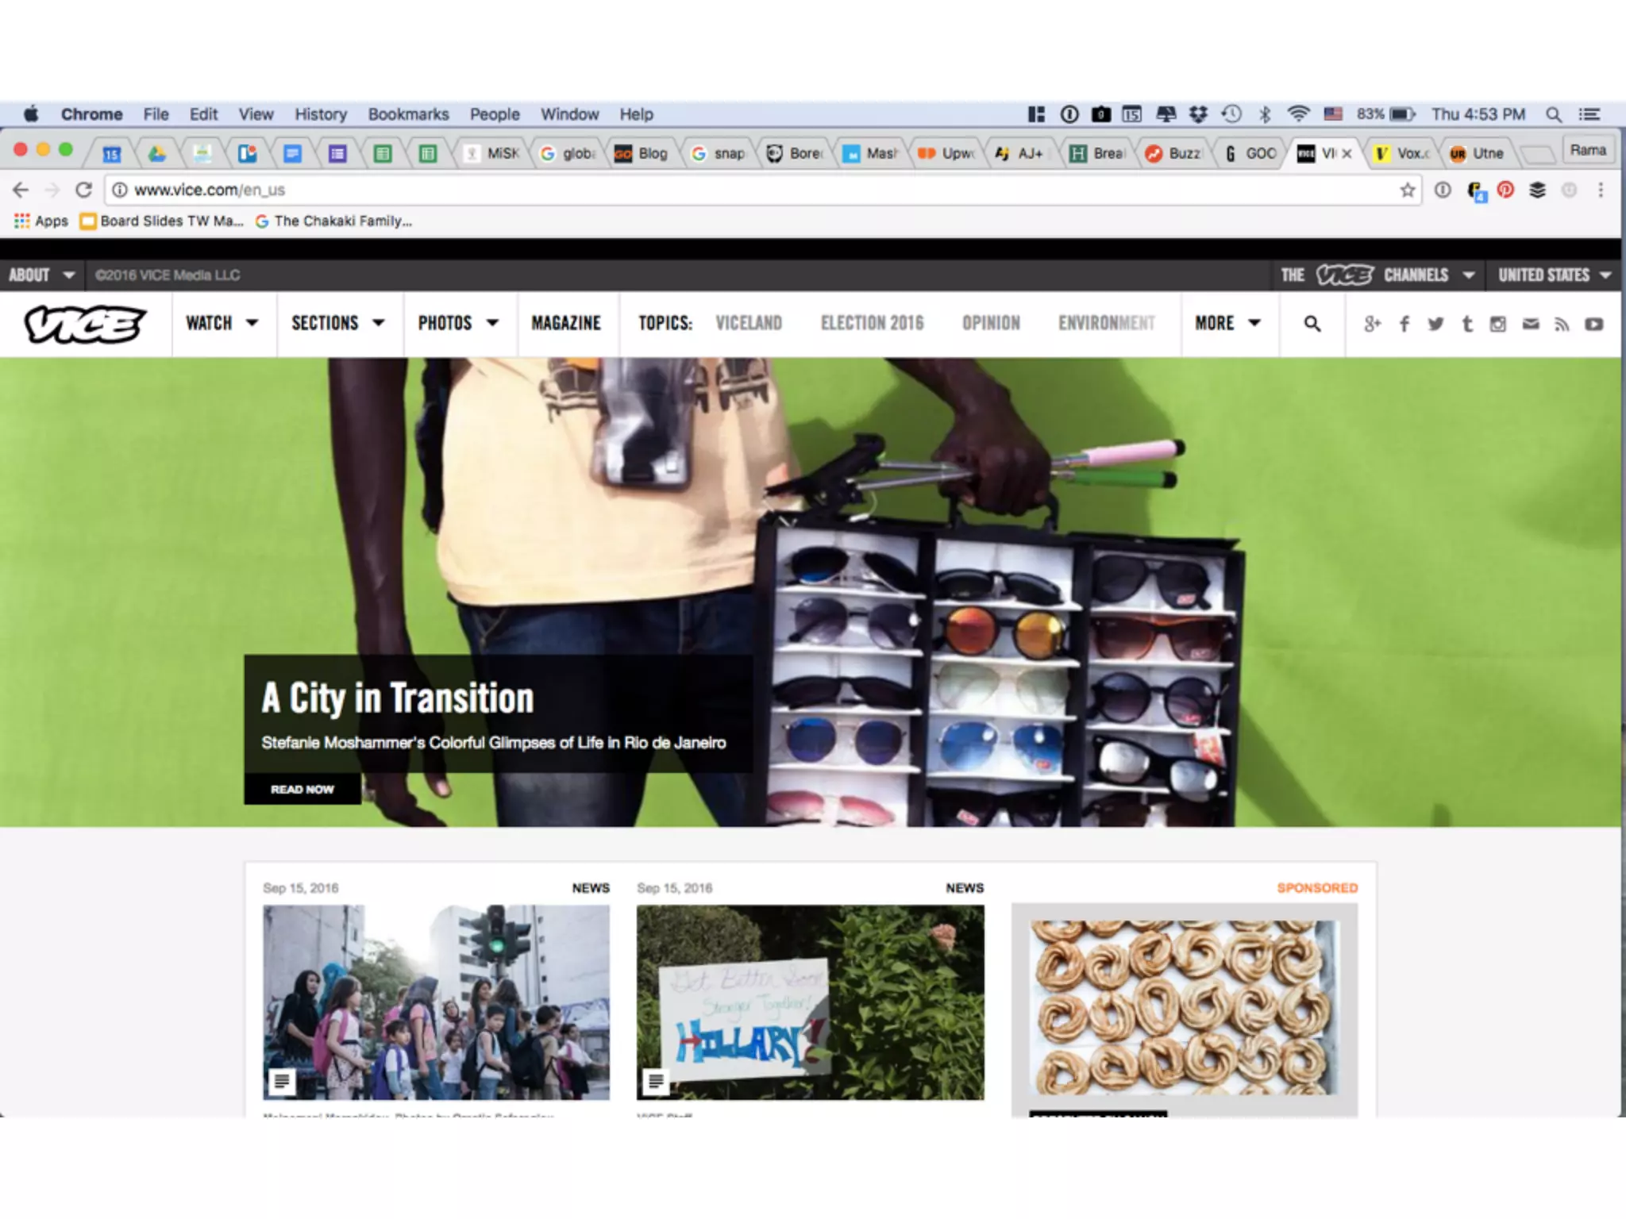Switch to the Vox browser tab
The width and height of the screenshot is (1626, 1219).
point(1403,153)
